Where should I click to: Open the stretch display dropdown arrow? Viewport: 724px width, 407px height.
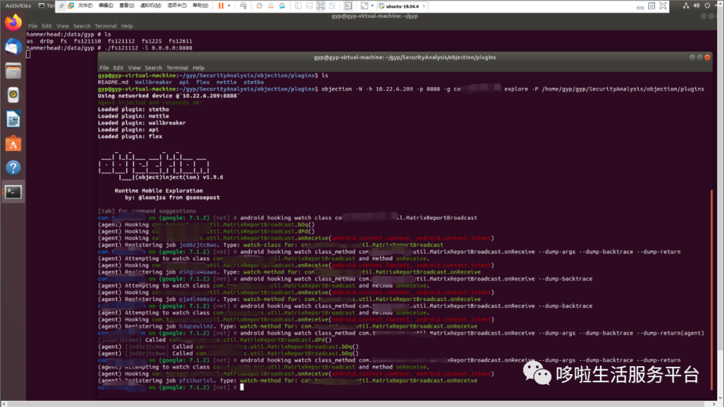(x=372, y=6)
